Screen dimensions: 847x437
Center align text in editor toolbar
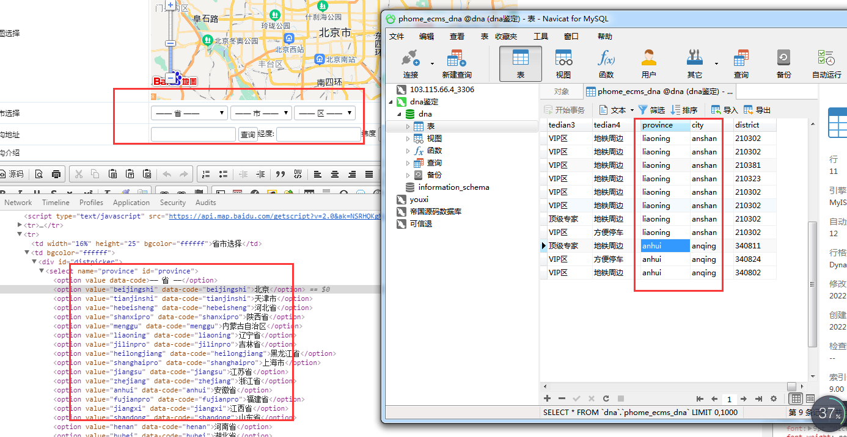click(x=335, y=174)
